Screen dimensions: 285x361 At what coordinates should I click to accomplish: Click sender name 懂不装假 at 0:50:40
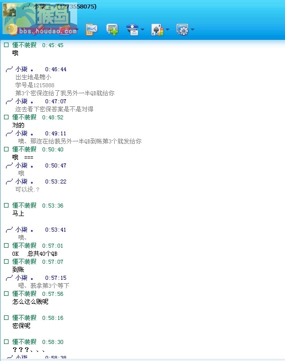[x=25, y=149]
